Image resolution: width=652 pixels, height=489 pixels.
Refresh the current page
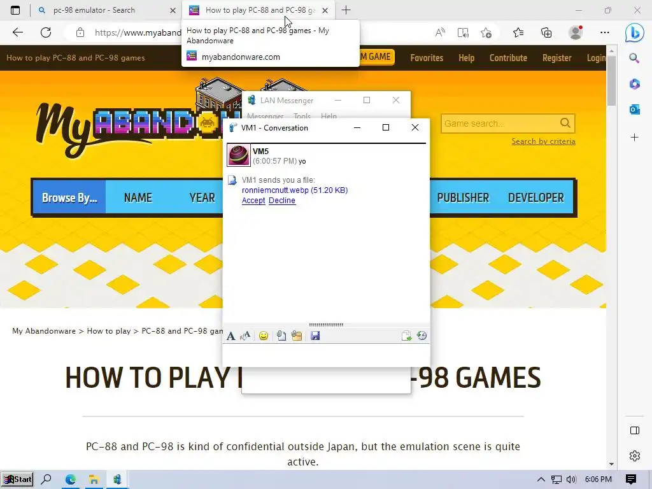(x=46, y=32)
